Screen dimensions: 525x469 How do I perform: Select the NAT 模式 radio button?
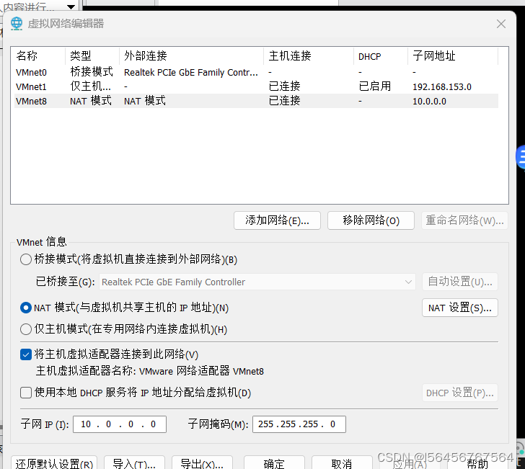point(26,308)
